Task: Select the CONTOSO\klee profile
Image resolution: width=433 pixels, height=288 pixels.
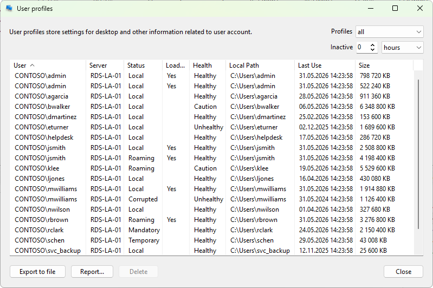Action: pos(212,168)
